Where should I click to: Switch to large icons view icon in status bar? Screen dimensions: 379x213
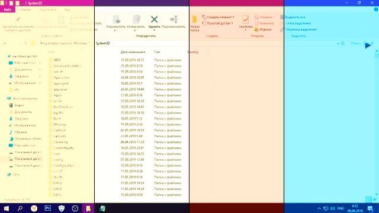click(374, 200)
